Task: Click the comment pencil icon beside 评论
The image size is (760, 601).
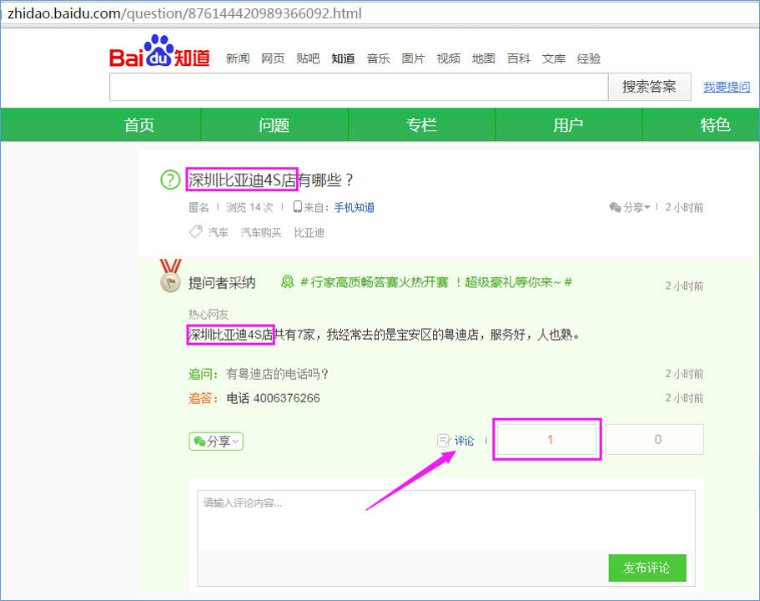Action: (444, 441)
